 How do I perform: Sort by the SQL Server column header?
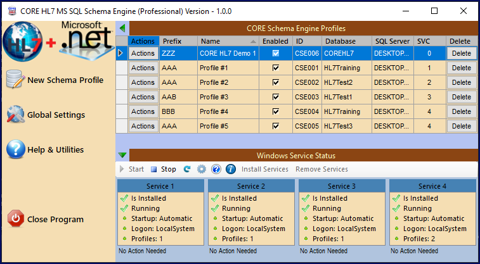click(x=392, y=41)
